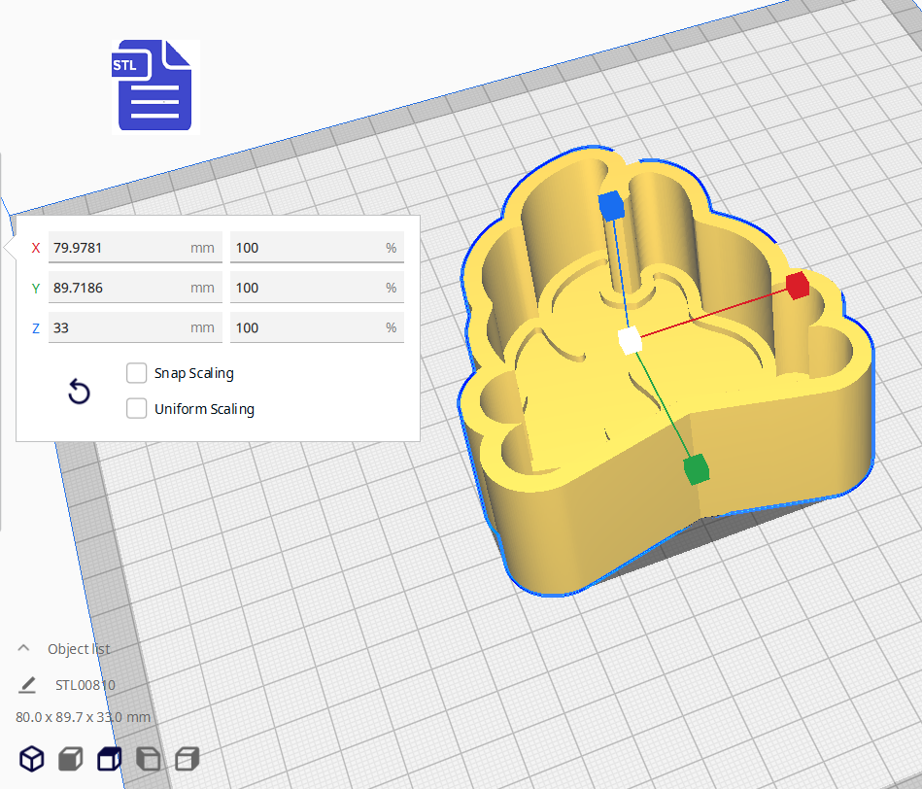This screenshot has width=922, height=789.
Task: Click the Z dimension field showing 33
Action: 117,327
